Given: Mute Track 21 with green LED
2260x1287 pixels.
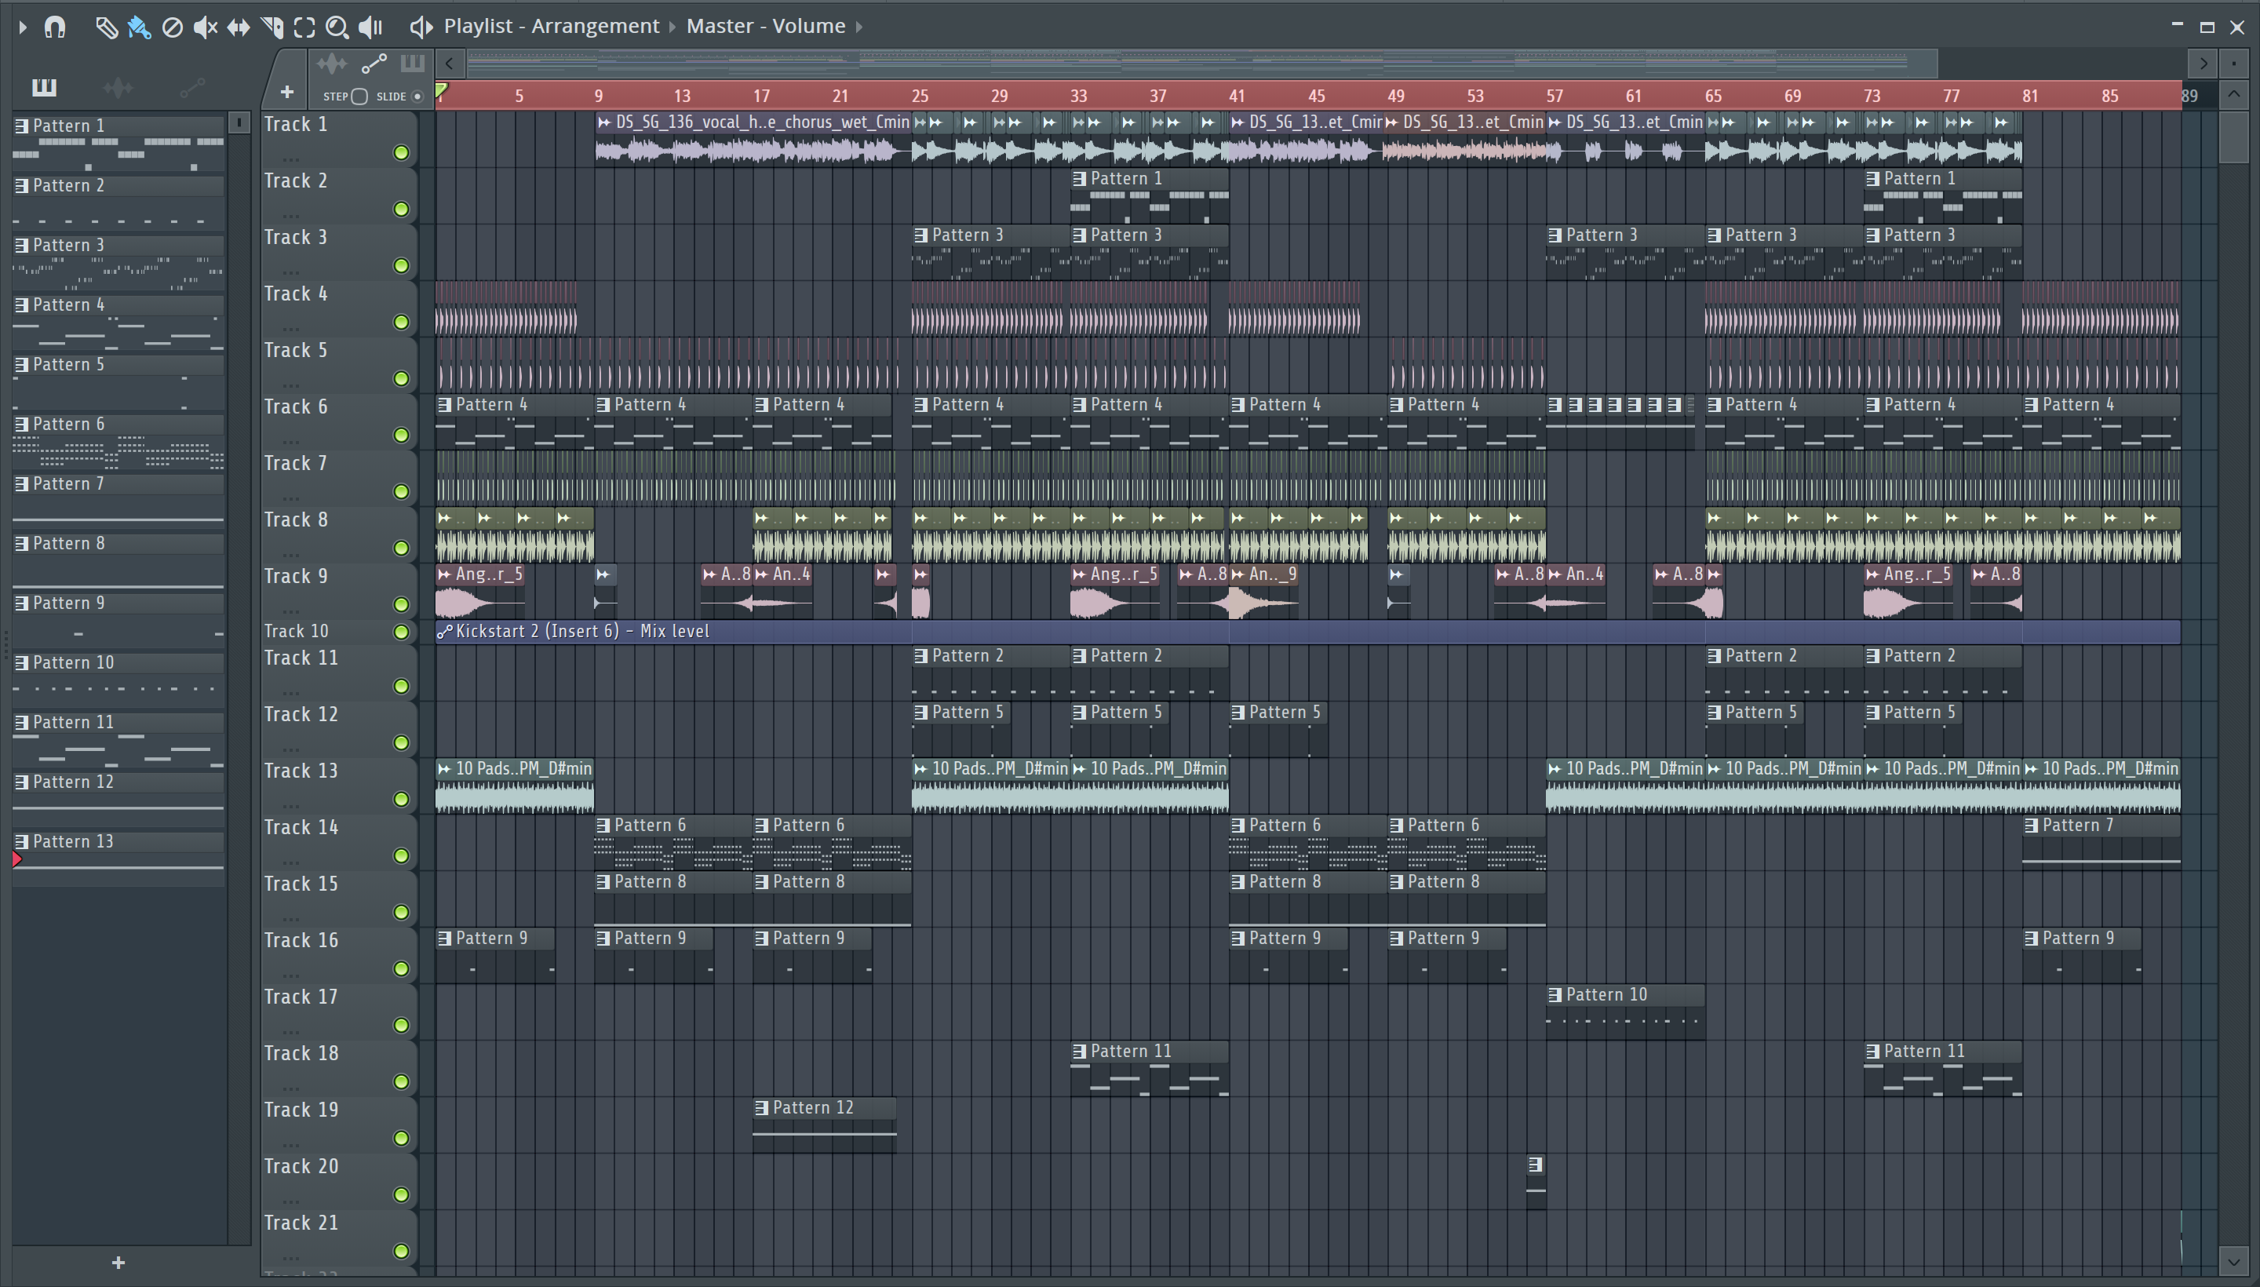Looking at the screenshot, I should pos(401,1251).
